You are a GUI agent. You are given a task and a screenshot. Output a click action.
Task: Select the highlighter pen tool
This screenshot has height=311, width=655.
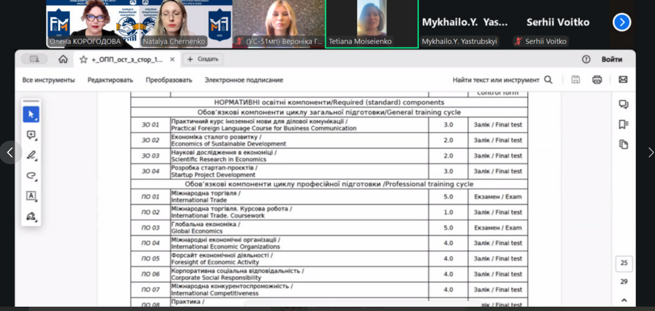(31, 155)
